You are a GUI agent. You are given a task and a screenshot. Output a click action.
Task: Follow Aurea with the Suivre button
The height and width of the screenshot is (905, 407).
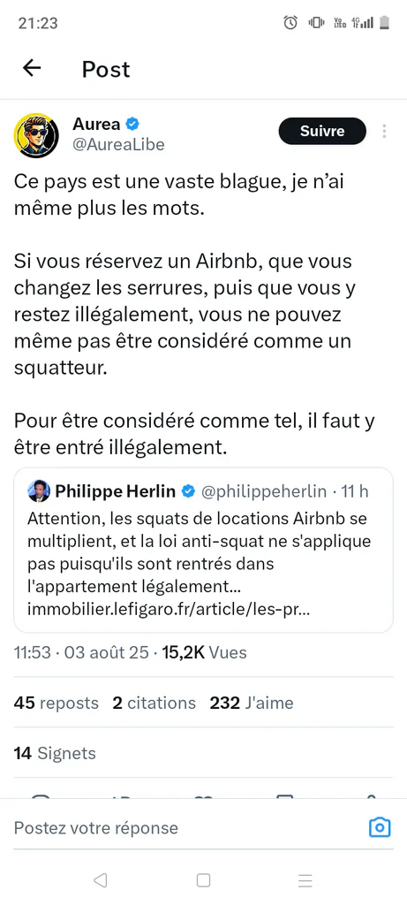[x=322, y=131]
